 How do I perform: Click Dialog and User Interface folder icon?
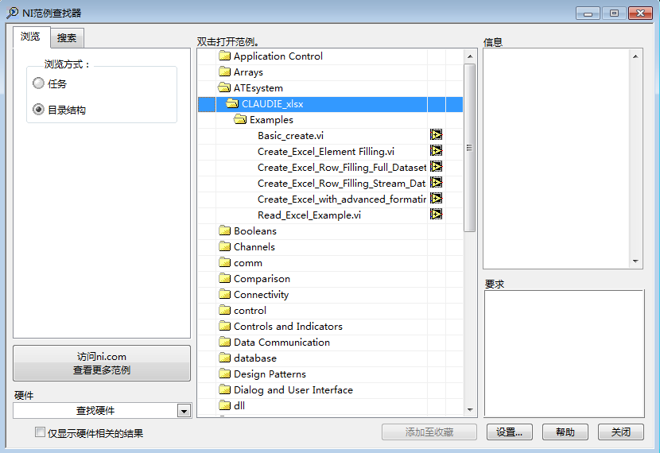pyautogui.click(x=225, y=390)
